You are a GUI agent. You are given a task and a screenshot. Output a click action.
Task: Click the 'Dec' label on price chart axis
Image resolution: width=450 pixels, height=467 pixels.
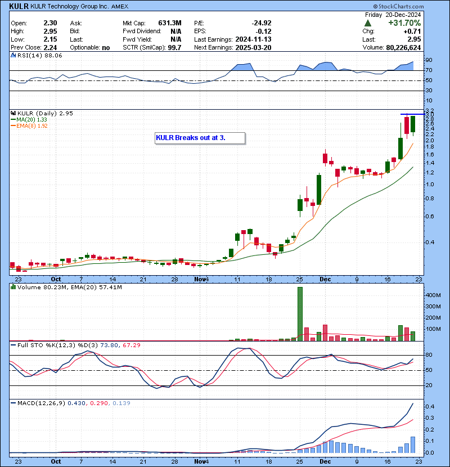pyautogui.click(x=325, y=279)
